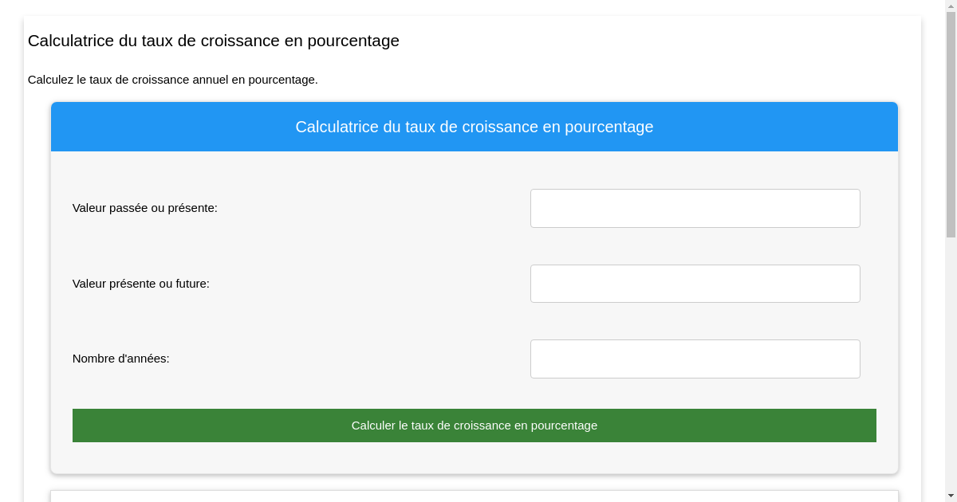Click the scrollbar track below the thumb
The width and height of the screenshot is (957, 502).
point(951,359)
